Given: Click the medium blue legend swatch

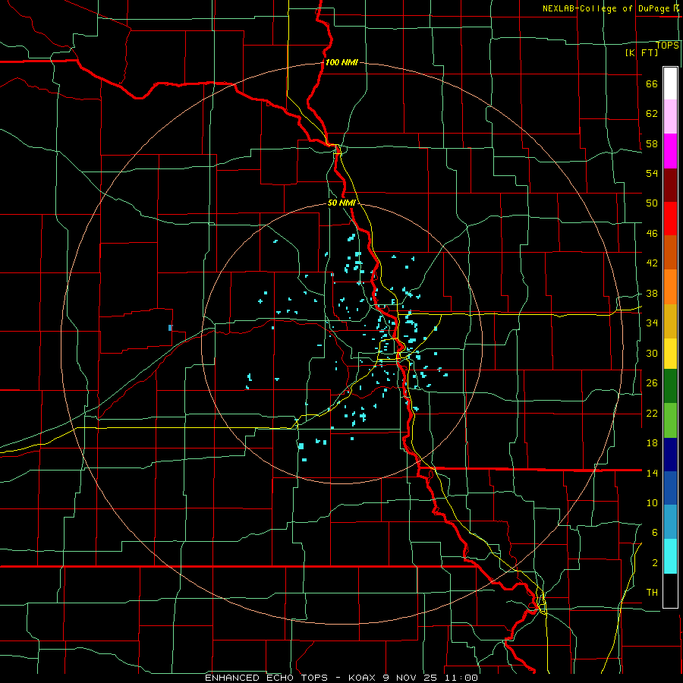Looking at the screenshot, I should click(x=670, y=488).
